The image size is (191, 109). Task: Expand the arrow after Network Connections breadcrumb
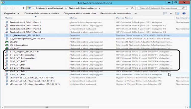[x=99, y=8]
